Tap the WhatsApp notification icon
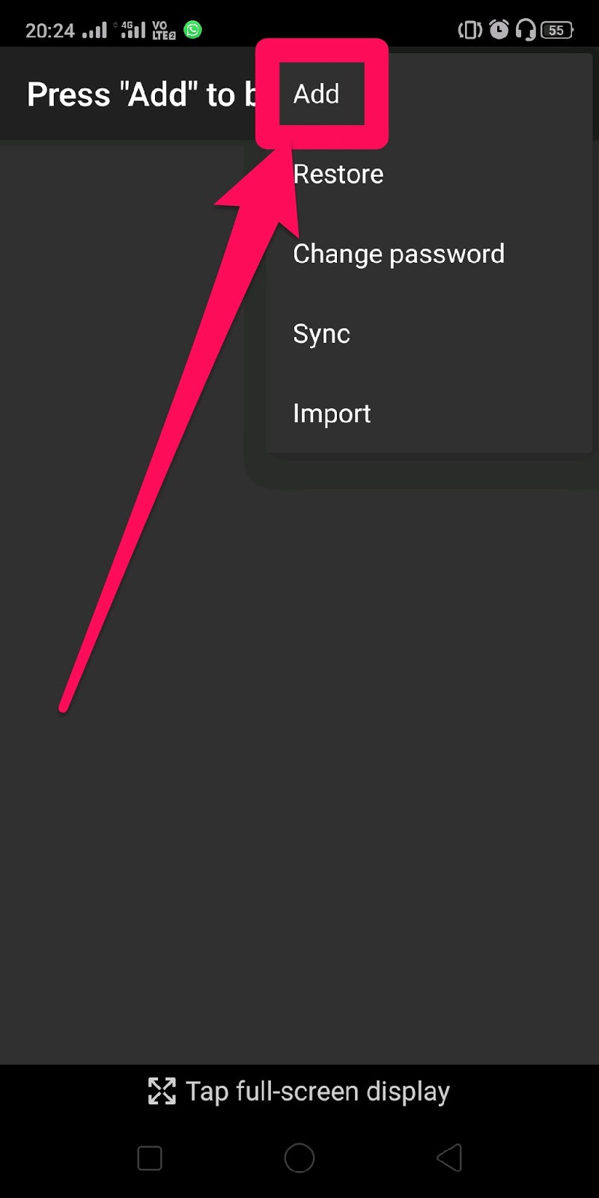This screenshot has height=1198, width=599. click(x=193, y=30)
